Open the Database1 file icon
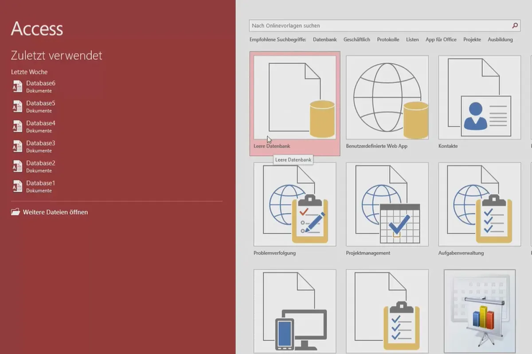 (x=17, y=186)
